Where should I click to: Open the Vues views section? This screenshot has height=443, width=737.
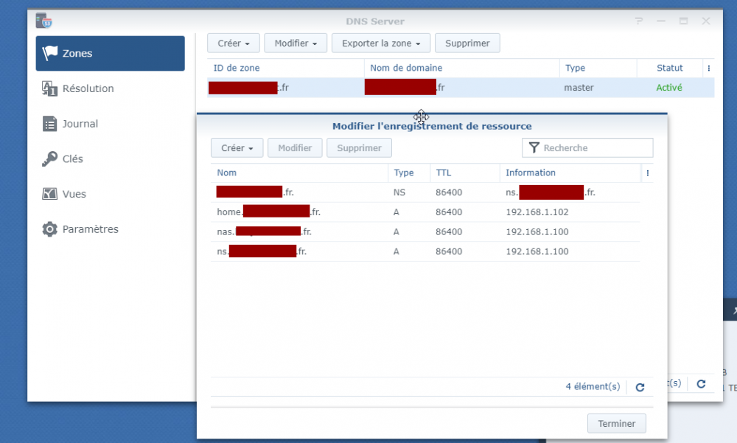pos(74,195)
